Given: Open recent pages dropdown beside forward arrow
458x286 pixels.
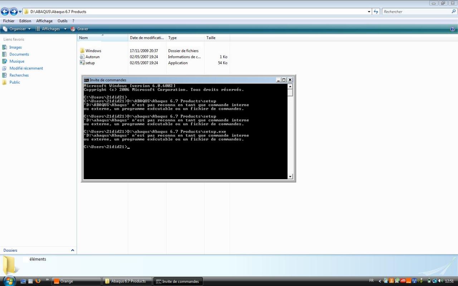Looking at the screenshot, I should pos(20,12).
